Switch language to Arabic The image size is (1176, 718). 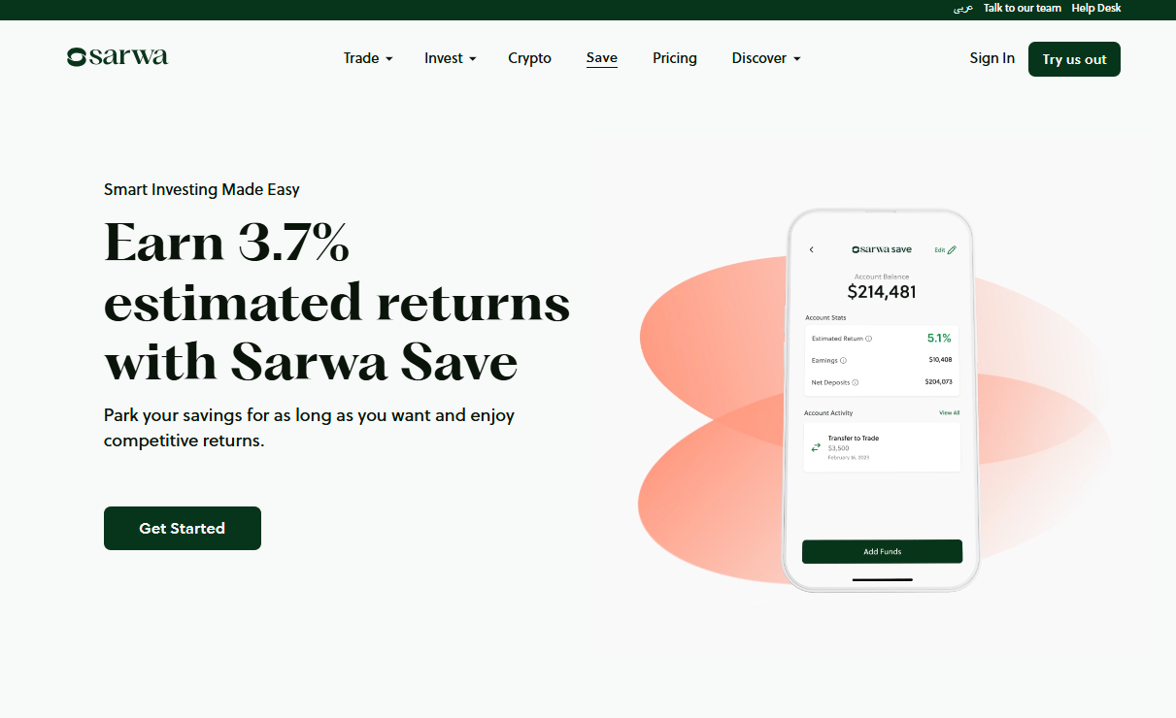pos(963,8)
